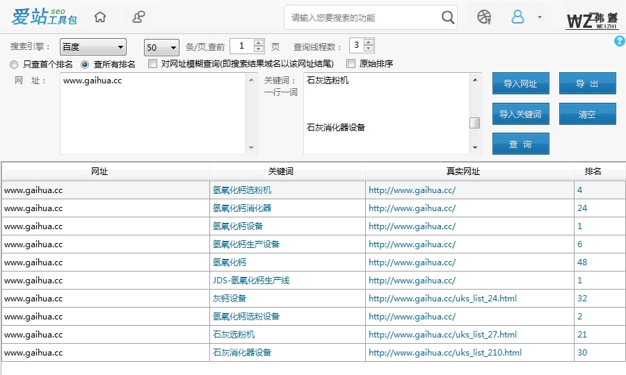
Task: Click the 爱站SEO工具包 logo
Action: point(45,17)
